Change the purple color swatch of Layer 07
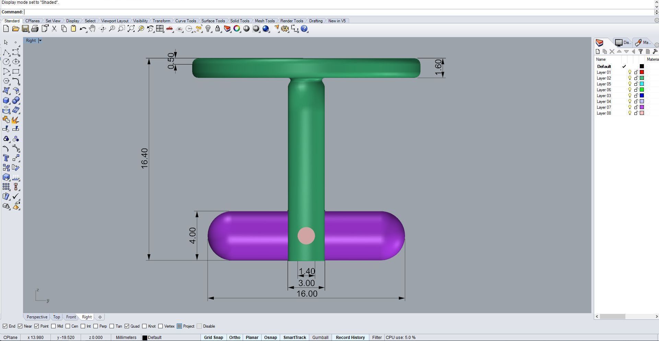Screen dimensions: 659x341 pos(642,107)
